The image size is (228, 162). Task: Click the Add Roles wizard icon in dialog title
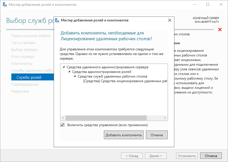[x=57, y=20]
